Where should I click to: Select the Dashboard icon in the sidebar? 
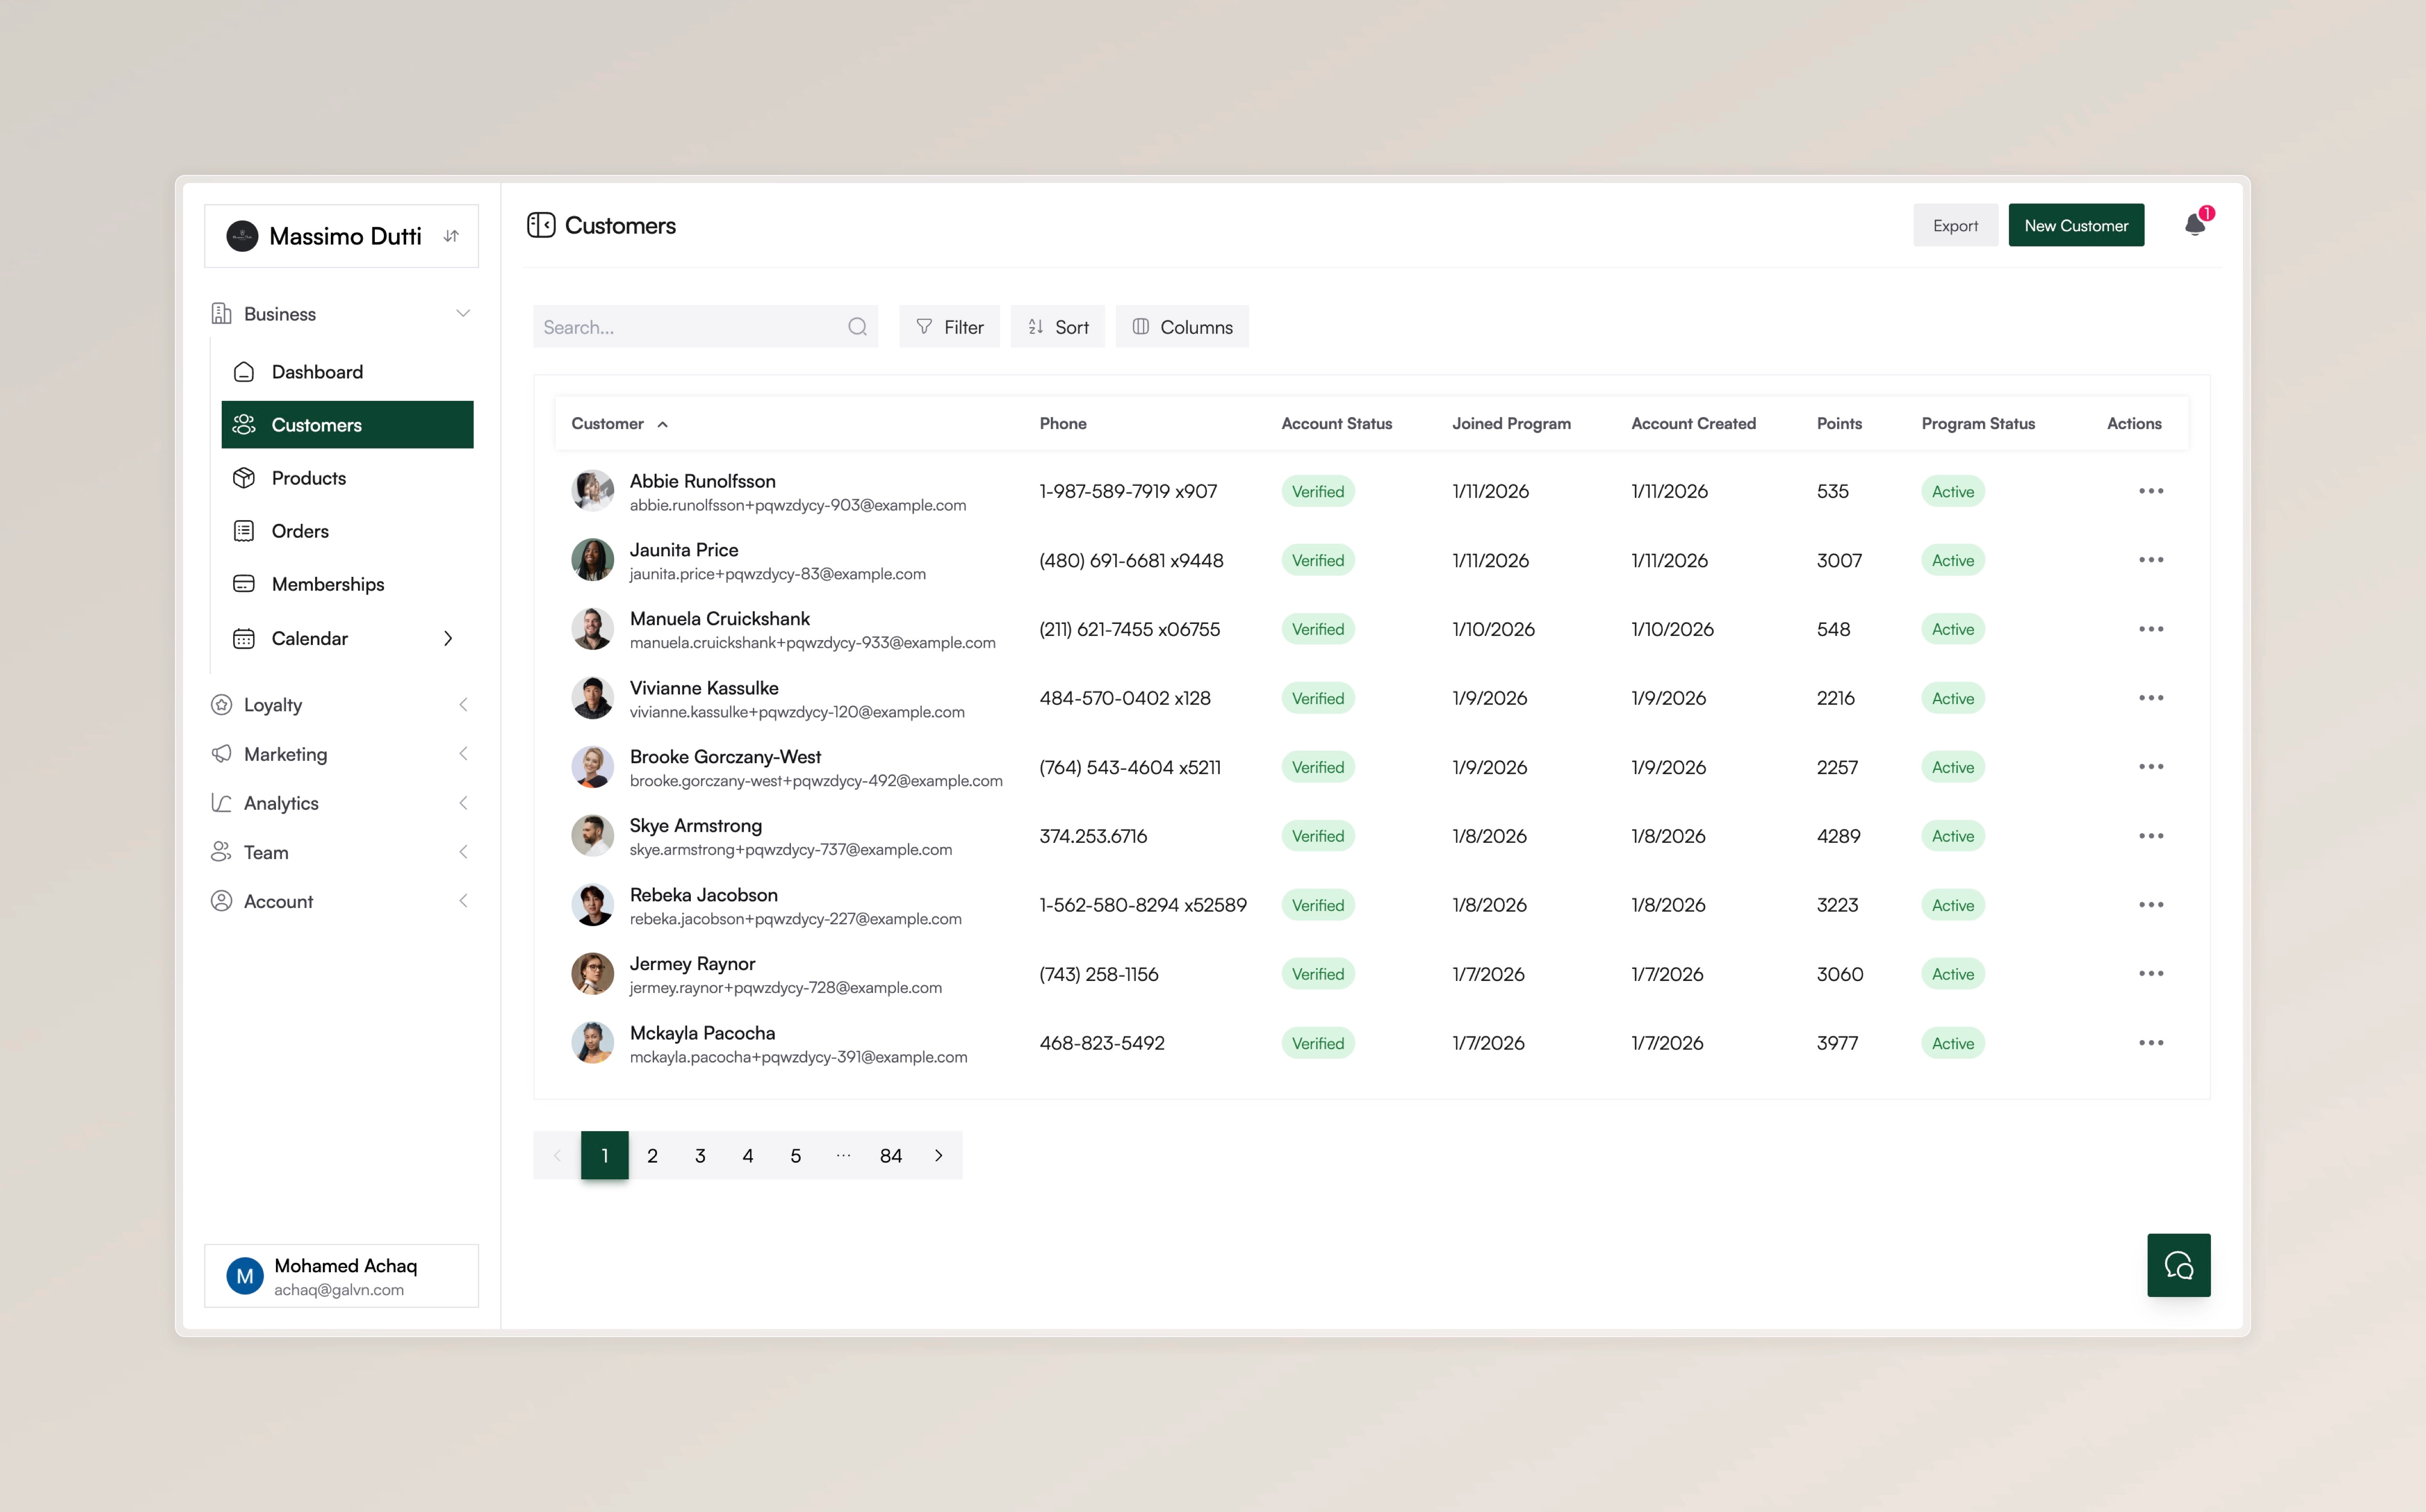(x=245, y=371)
